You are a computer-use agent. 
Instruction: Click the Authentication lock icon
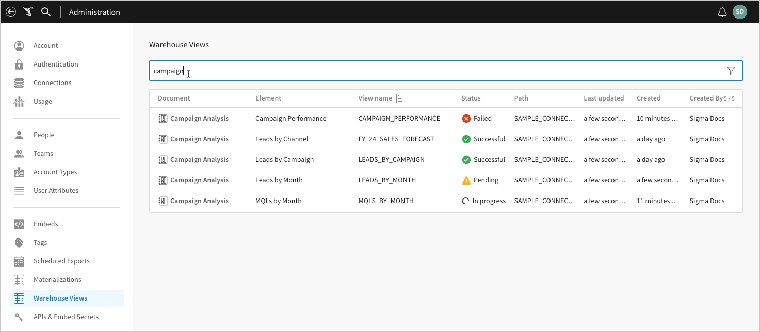(19, 64)
